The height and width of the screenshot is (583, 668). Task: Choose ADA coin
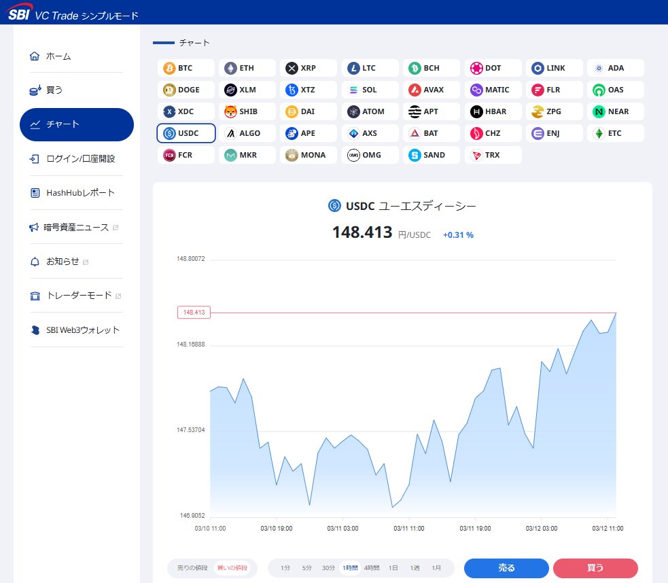click(x=616, y=68)
